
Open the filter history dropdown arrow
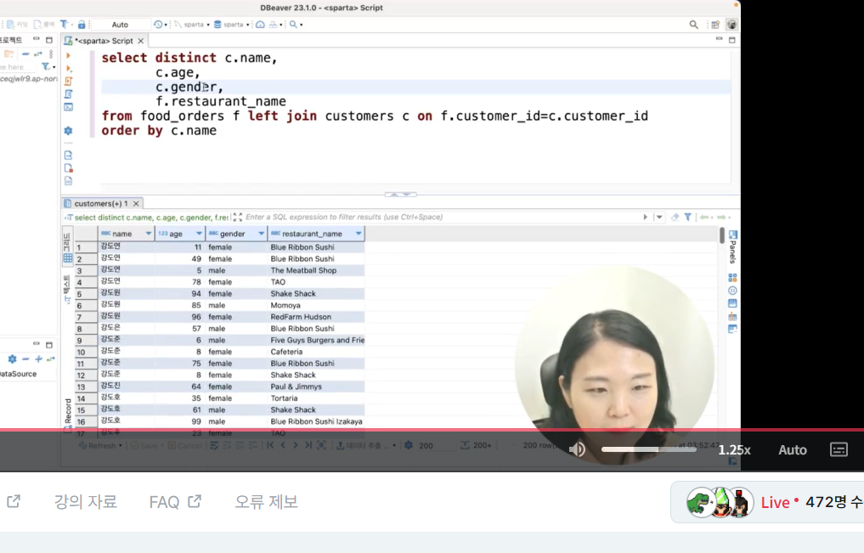coord(659,217)
